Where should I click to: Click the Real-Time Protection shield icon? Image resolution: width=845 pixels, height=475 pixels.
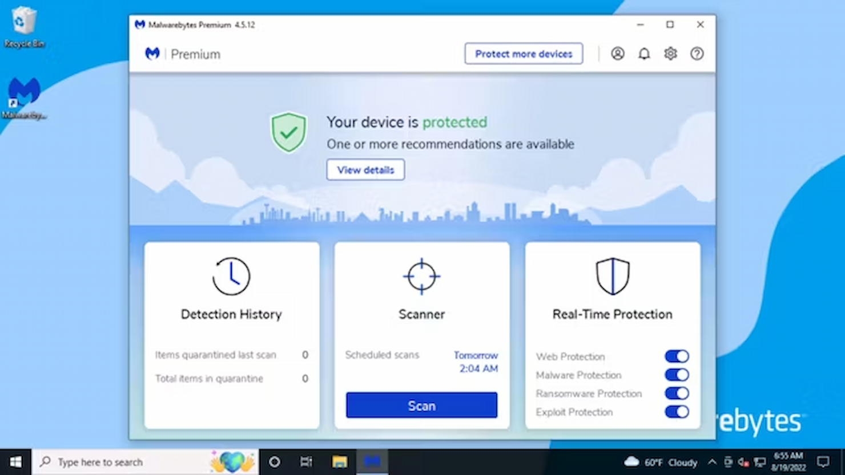coord(613,277)
